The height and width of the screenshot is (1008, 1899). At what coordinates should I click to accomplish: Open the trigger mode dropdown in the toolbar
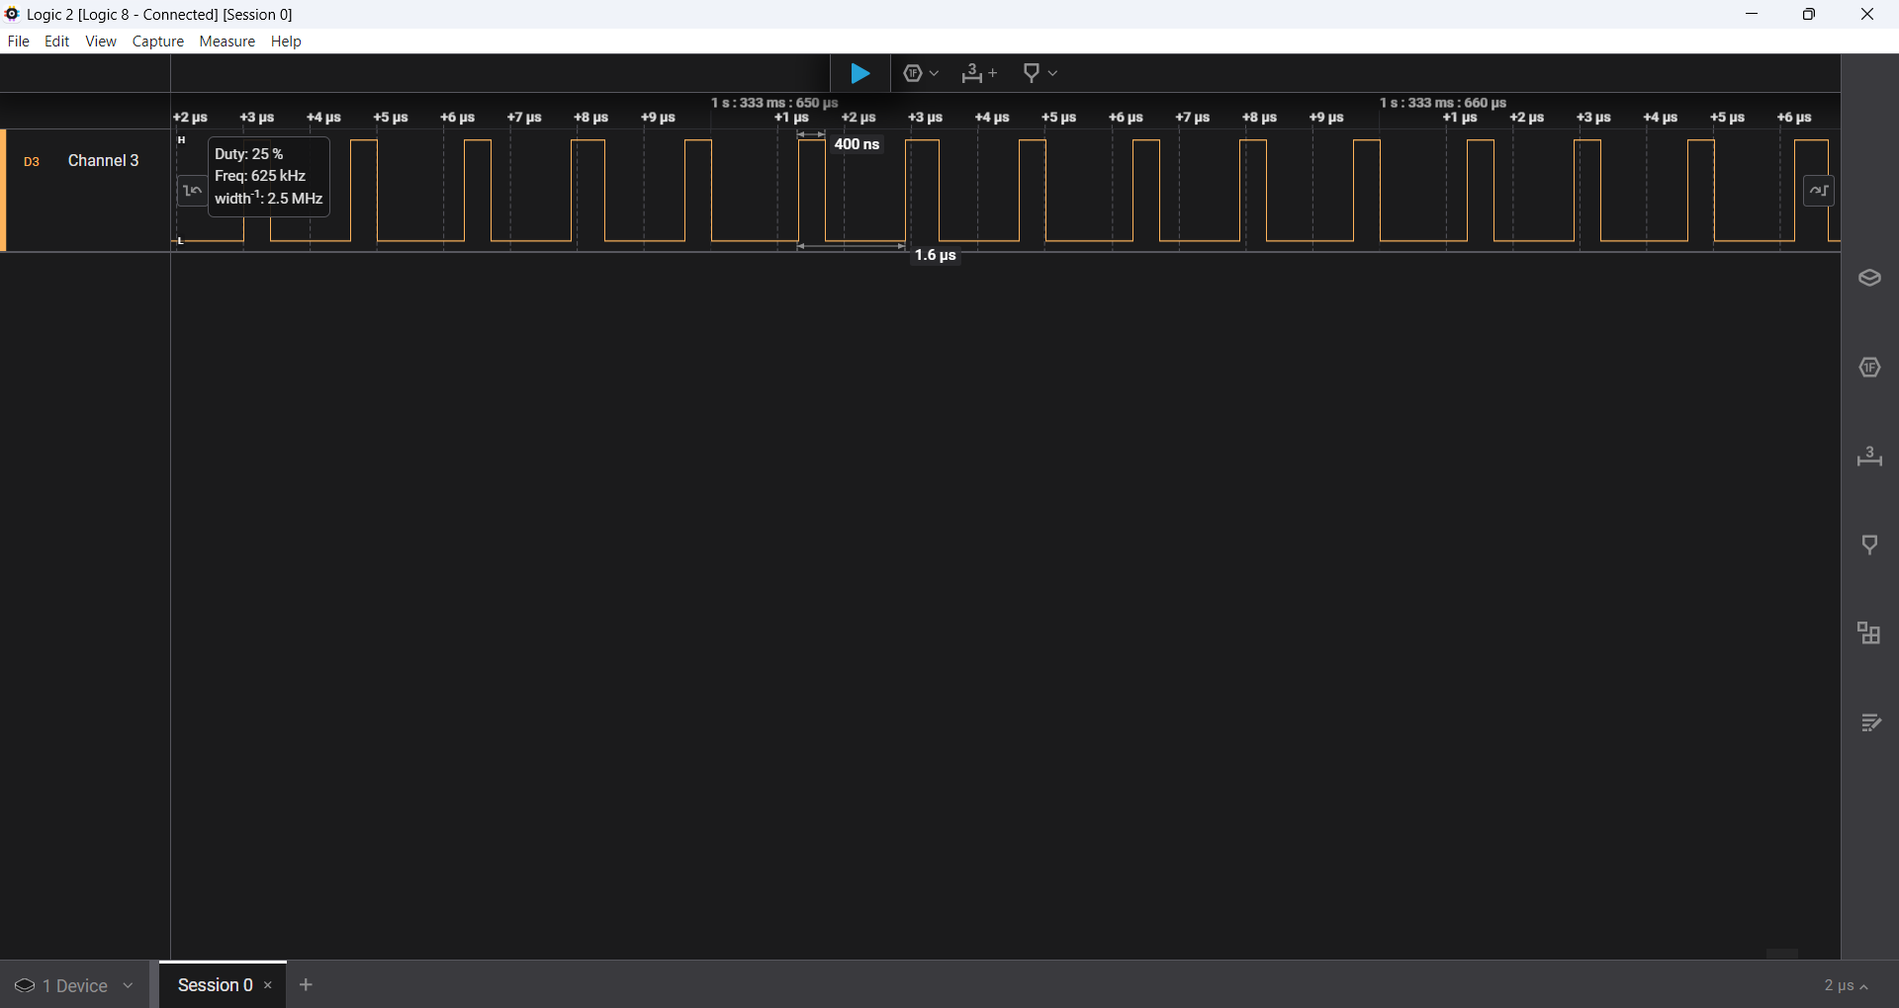tap(921, 73)
